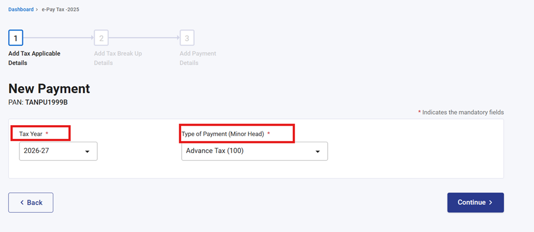Select the Add Payment Details step label
Screen dimensions: 534x232
point(198,58)
